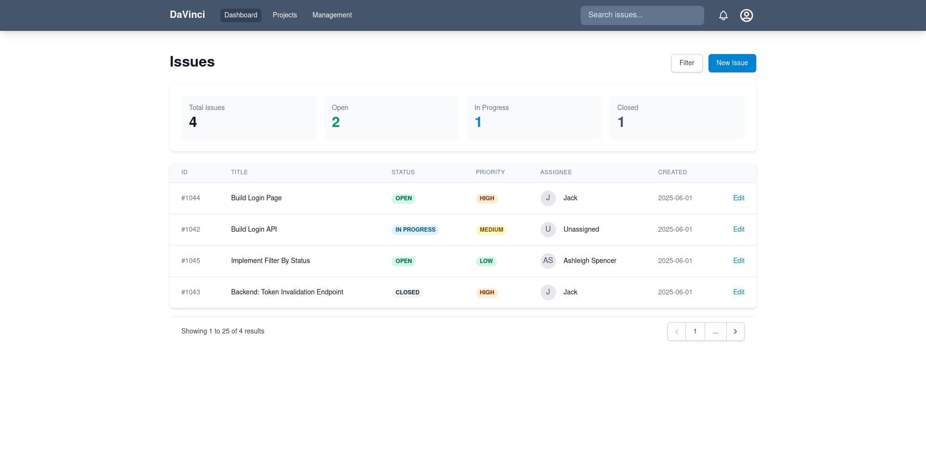This screenshot has height=472, width=926.
Task: Open the Projects tab
Action: click(285, 15)
